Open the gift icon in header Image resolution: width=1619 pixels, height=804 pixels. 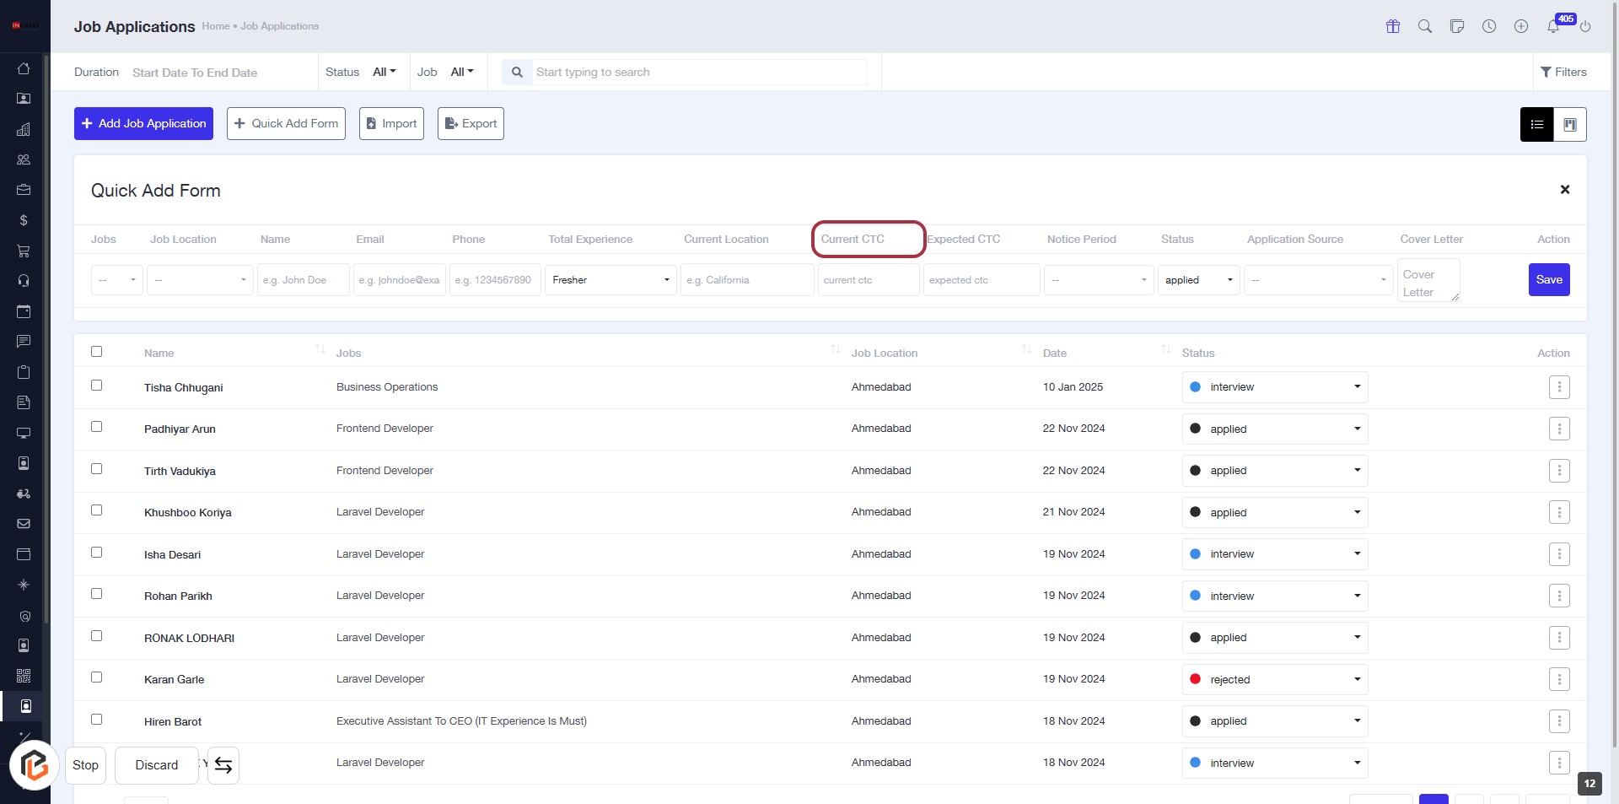point(1393,27)
